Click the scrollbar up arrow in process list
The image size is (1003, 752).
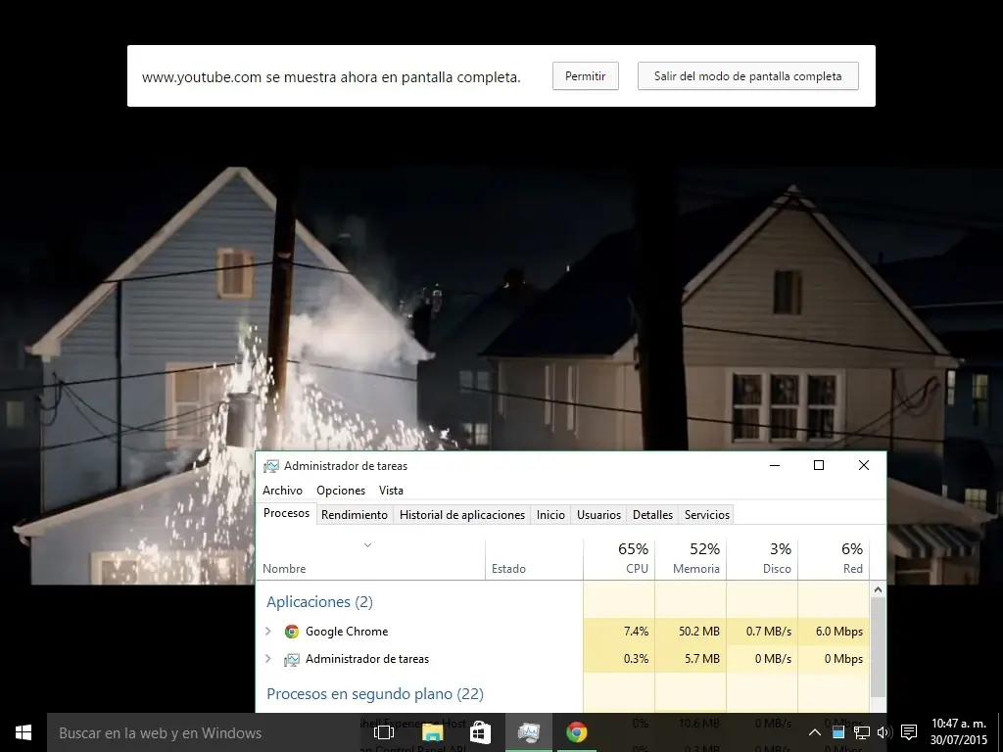(878, 589)
